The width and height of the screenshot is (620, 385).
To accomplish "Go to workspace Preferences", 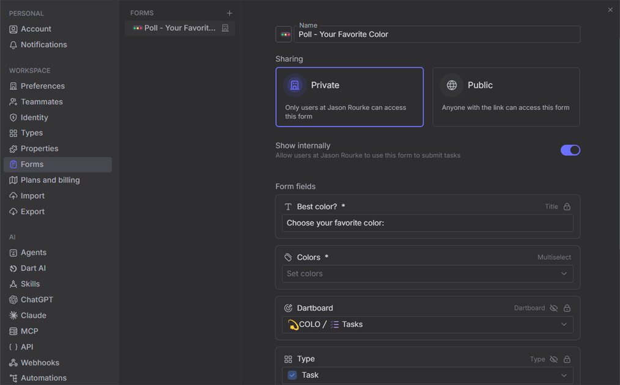I will coord(57,86).
